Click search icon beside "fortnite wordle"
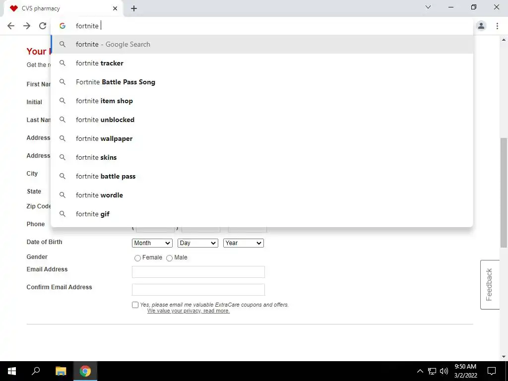This screenshot has height=381, width=508. [63, 195]
